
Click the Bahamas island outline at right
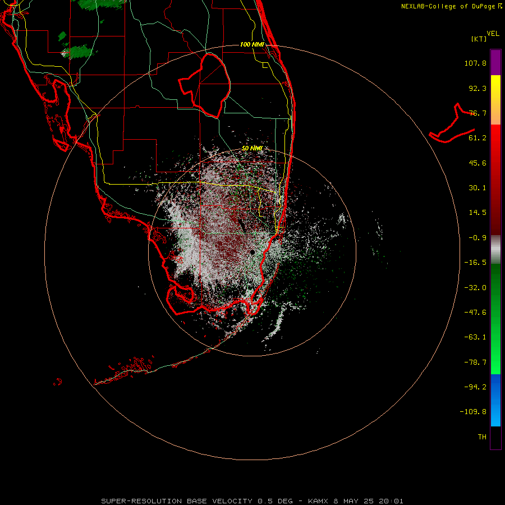click(x=452, y=123)
